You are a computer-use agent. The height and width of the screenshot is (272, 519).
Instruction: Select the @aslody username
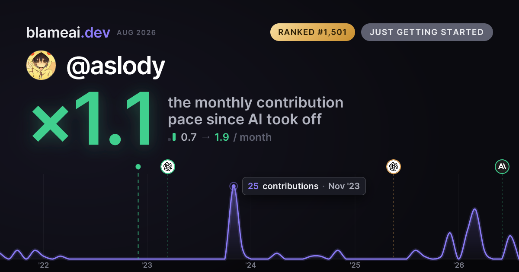pos(115,66)
